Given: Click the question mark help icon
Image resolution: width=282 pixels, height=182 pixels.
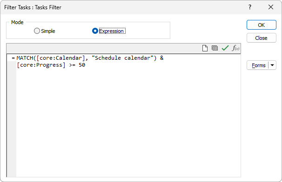Looking at the screenshot, I should [250, 7].
